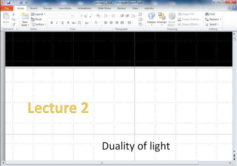
Task: Click the New Slide icon
Action: point(25,16)
